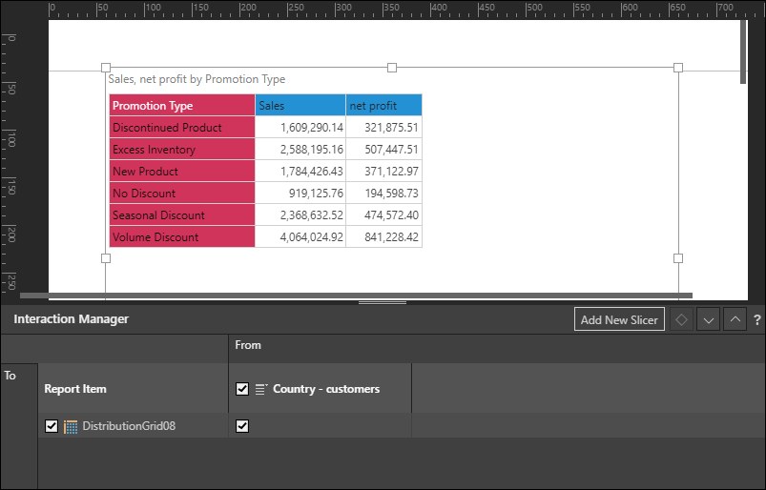Open Interaction Manager help question mark
The image size is (766, 490).
[756, 320]
